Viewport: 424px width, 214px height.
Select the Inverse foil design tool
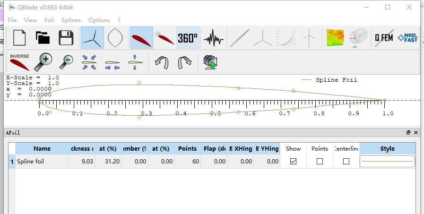tap(19, 62)
